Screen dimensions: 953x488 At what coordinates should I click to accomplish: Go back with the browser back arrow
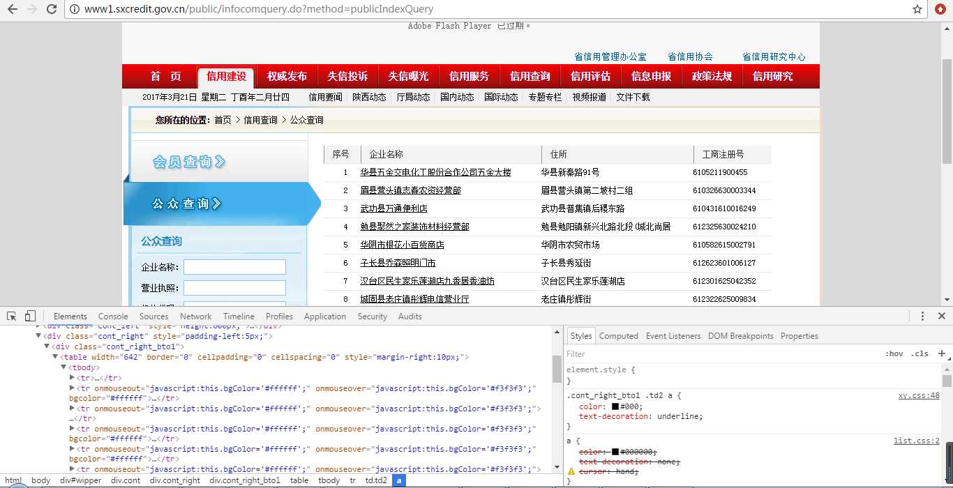click(x=12, y=9)
